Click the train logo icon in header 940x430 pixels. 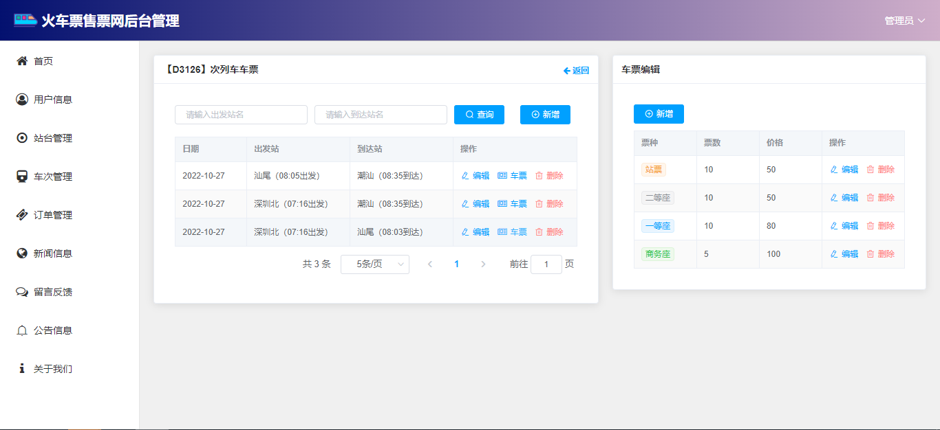[x=25, y=20]
